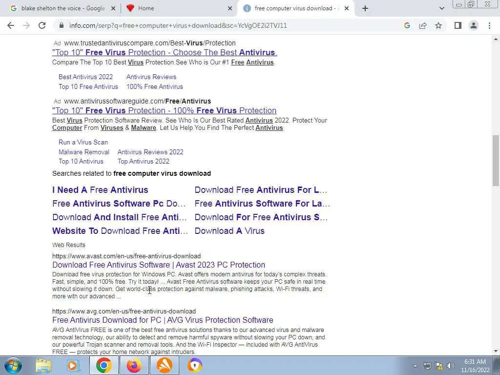Screen dimensions: 500x375
Task: Click the Google icon in address bar
Action: 407,25
